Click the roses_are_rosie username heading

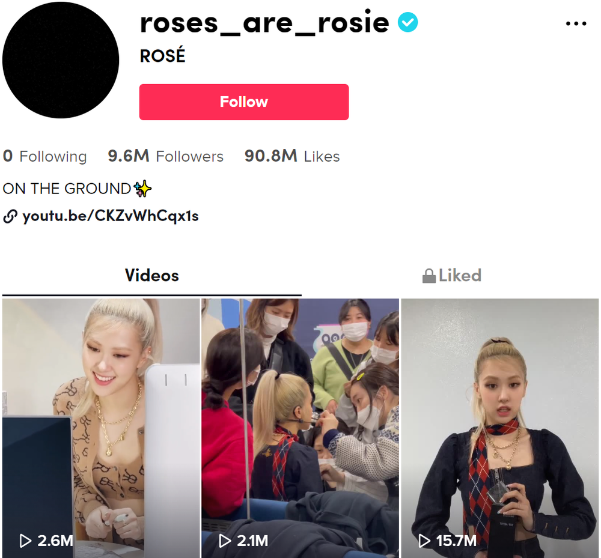click(264, 23)
